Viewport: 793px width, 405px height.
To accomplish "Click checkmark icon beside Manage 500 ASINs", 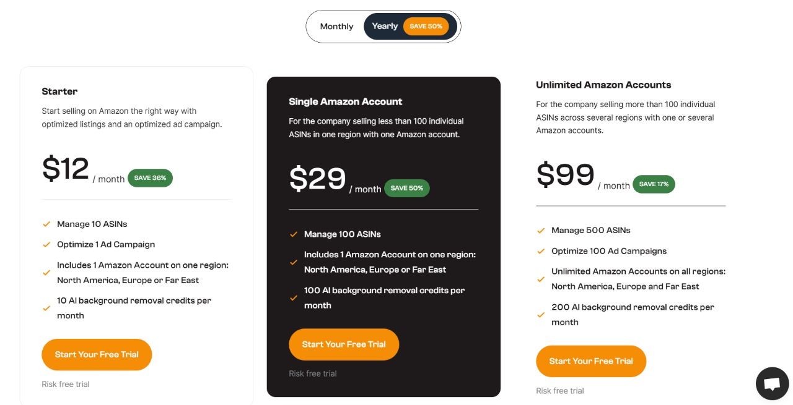I will coord(541,231).
